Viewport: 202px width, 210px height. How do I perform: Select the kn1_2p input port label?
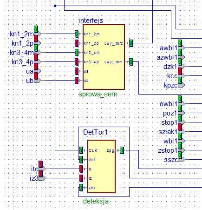tap(22, 43)
